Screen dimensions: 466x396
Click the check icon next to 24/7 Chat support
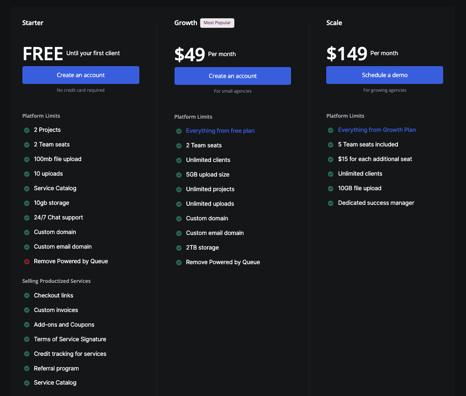27,218
